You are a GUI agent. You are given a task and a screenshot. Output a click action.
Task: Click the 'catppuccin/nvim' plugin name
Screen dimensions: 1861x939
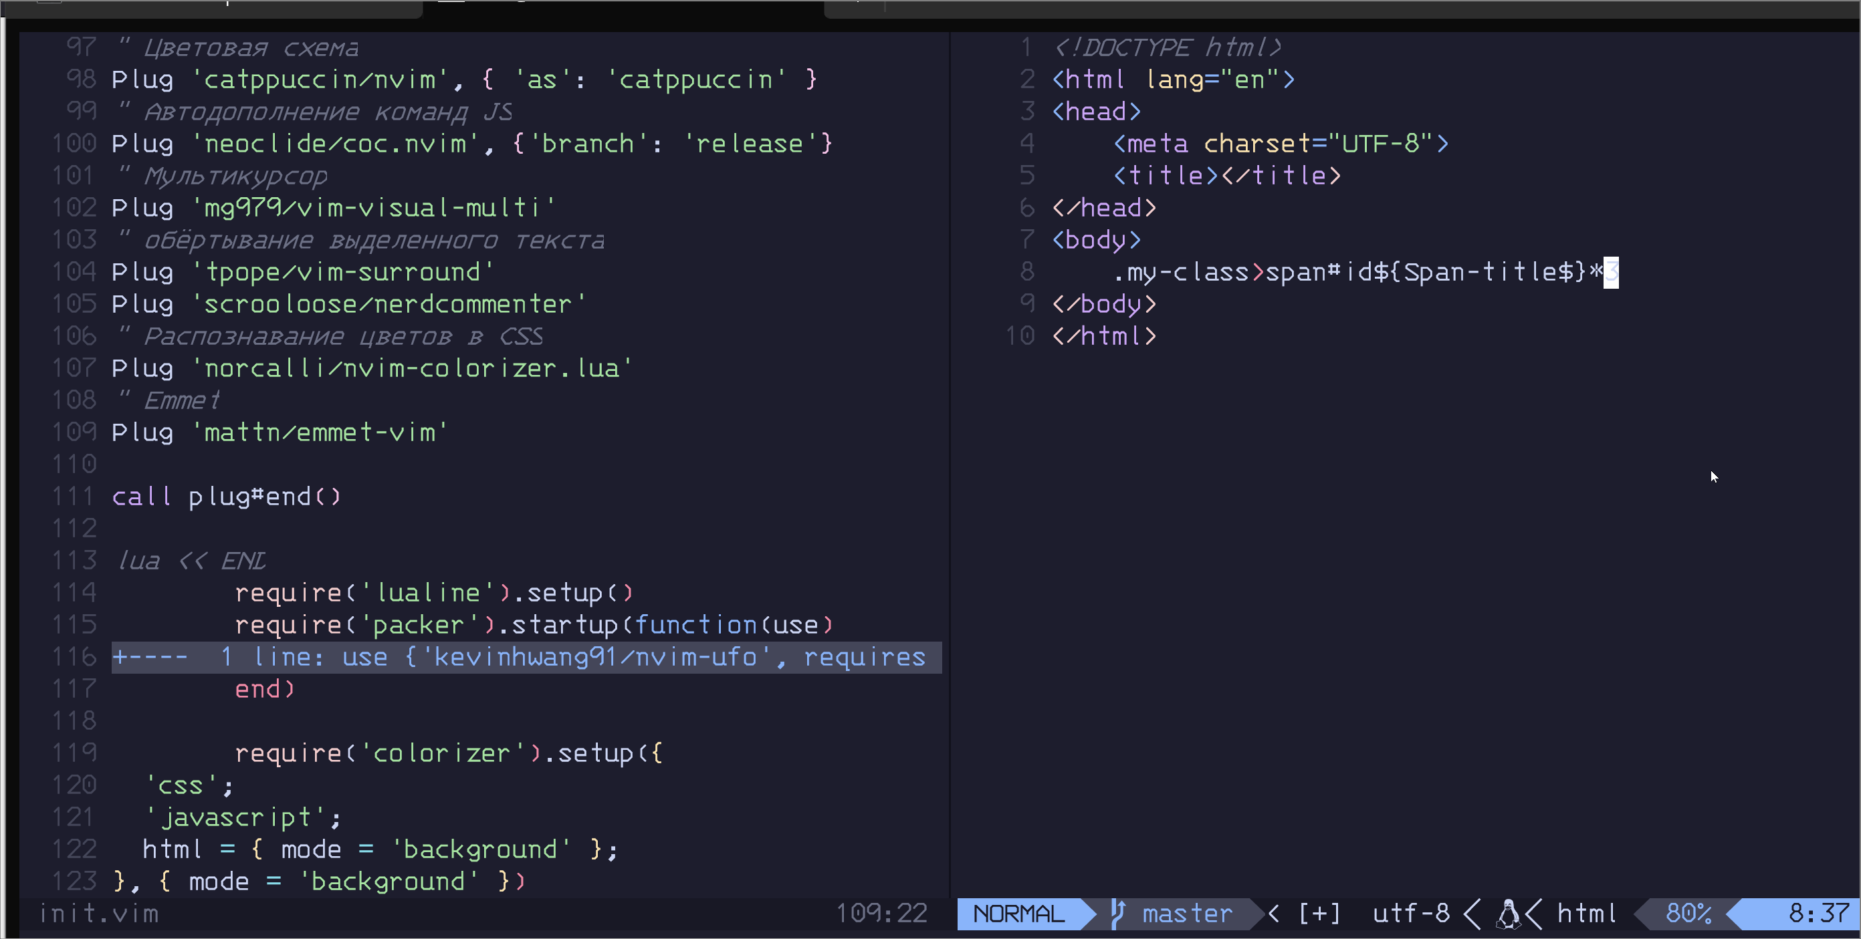pyautogui.click(x=320, y=80)
